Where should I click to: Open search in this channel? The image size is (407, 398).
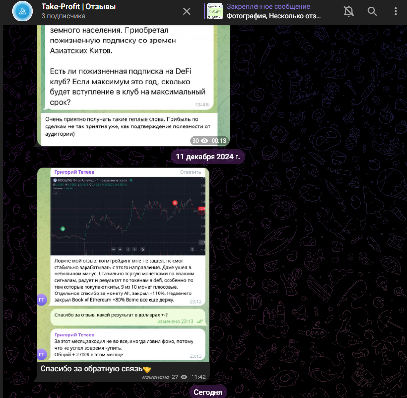[x=372, y=11]
